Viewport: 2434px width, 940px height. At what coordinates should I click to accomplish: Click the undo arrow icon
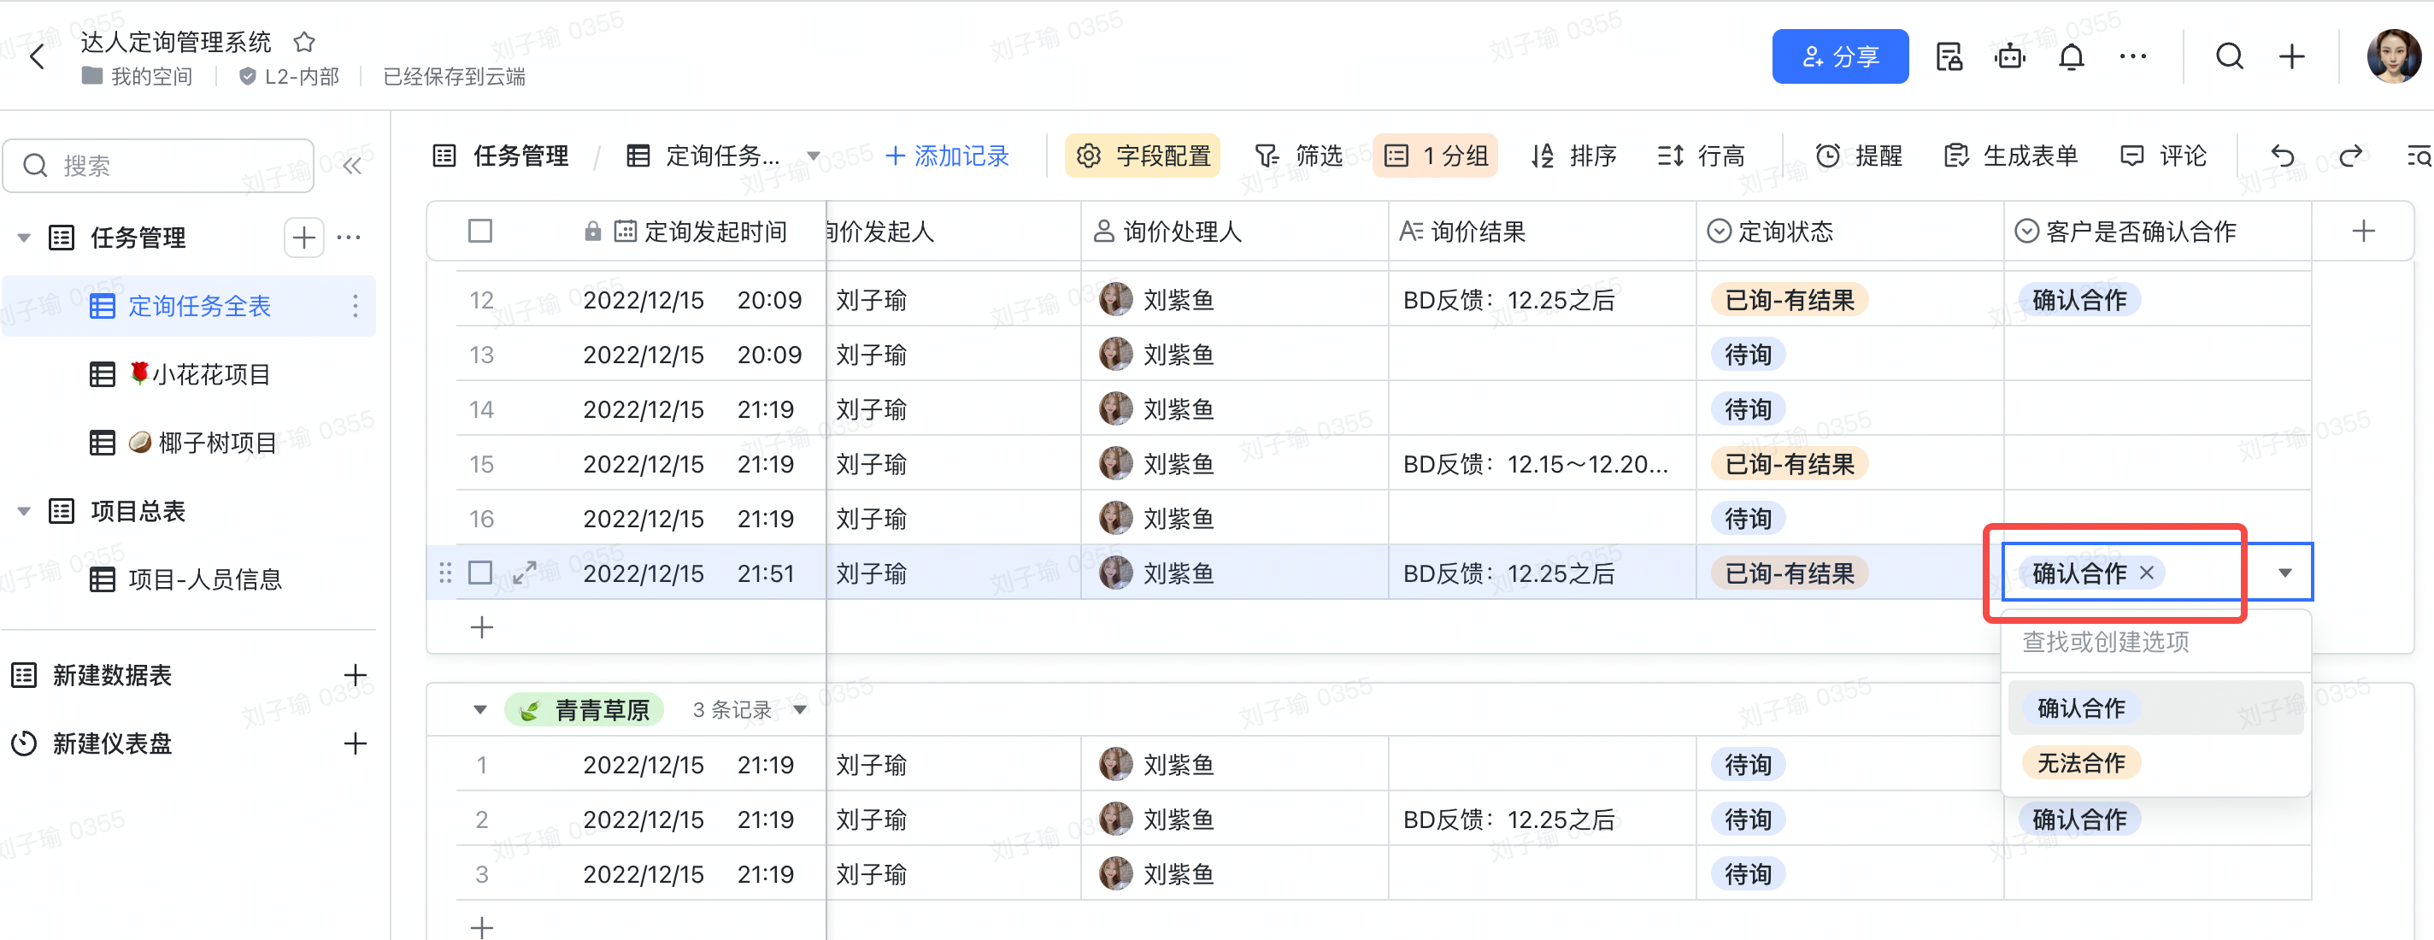coord(2282,156)
